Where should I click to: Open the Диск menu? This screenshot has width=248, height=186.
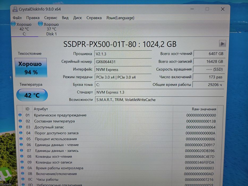click(x=78, y=18)
